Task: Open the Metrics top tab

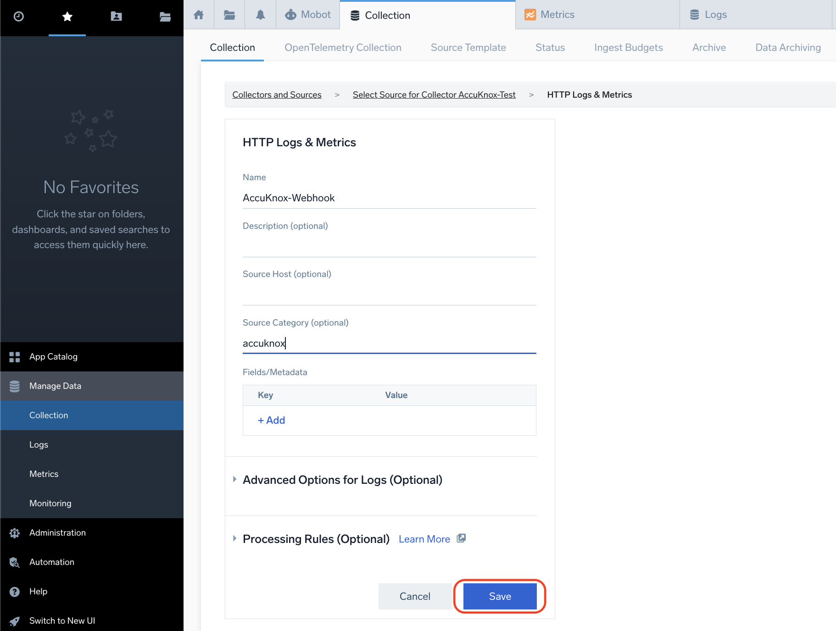Action: 597,15
